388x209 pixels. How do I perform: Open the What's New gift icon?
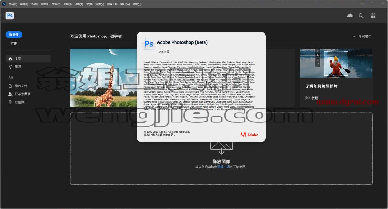pyautogui.click(x=373, y=15)
